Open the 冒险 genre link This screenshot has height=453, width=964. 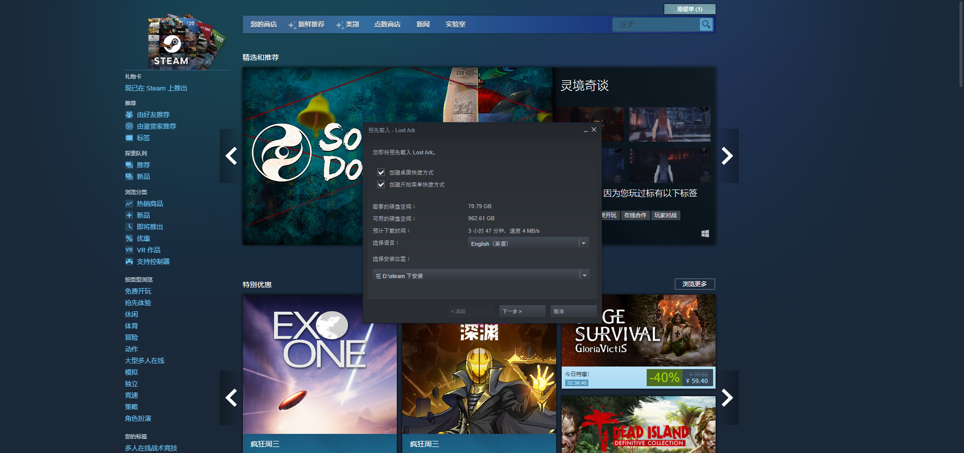tap(131, 337)
